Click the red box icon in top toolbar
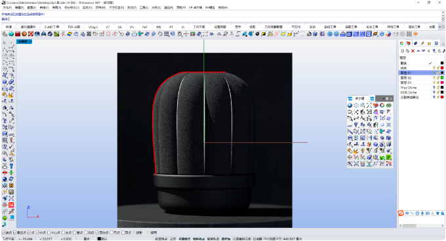Image resolution: width=446 pixels, height=241 pixels. pyautogui.click(x=18, y=34)
